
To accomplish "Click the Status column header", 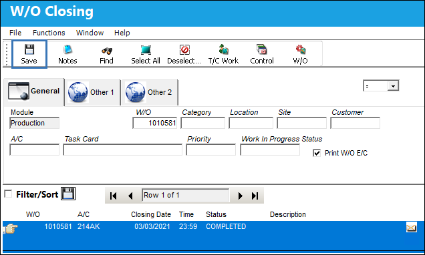I will [216, 214].
